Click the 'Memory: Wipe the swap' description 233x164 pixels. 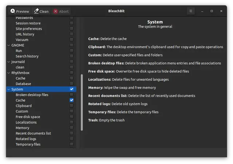(x=122, y=88)
